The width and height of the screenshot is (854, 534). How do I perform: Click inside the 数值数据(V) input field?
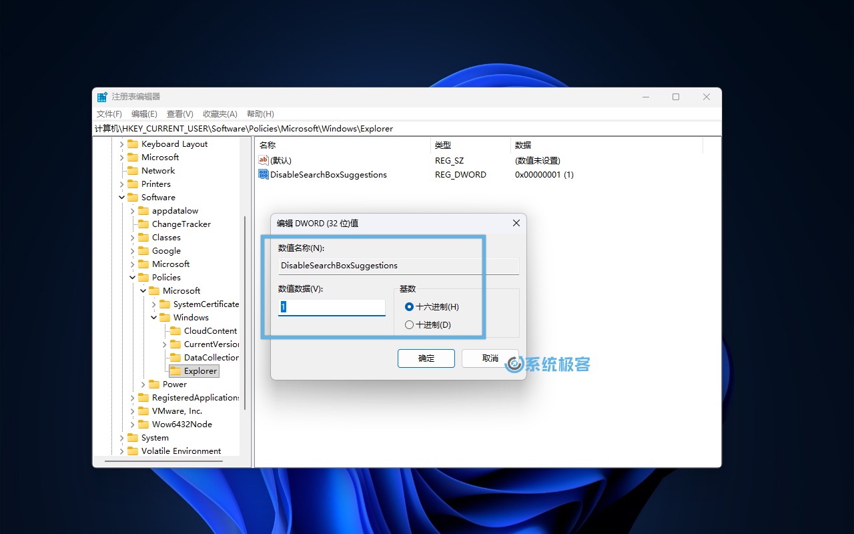(330, 307)
